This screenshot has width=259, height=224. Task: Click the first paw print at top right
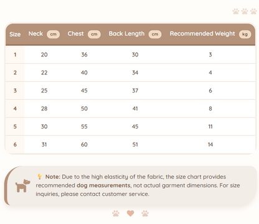tap(236, 11)
